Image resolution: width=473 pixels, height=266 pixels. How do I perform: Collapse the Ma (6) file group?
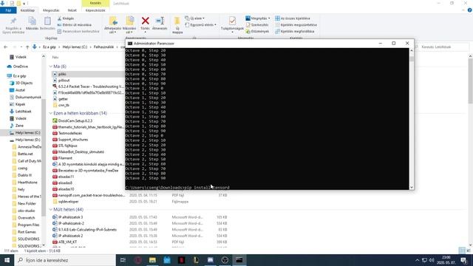(50, 66)
